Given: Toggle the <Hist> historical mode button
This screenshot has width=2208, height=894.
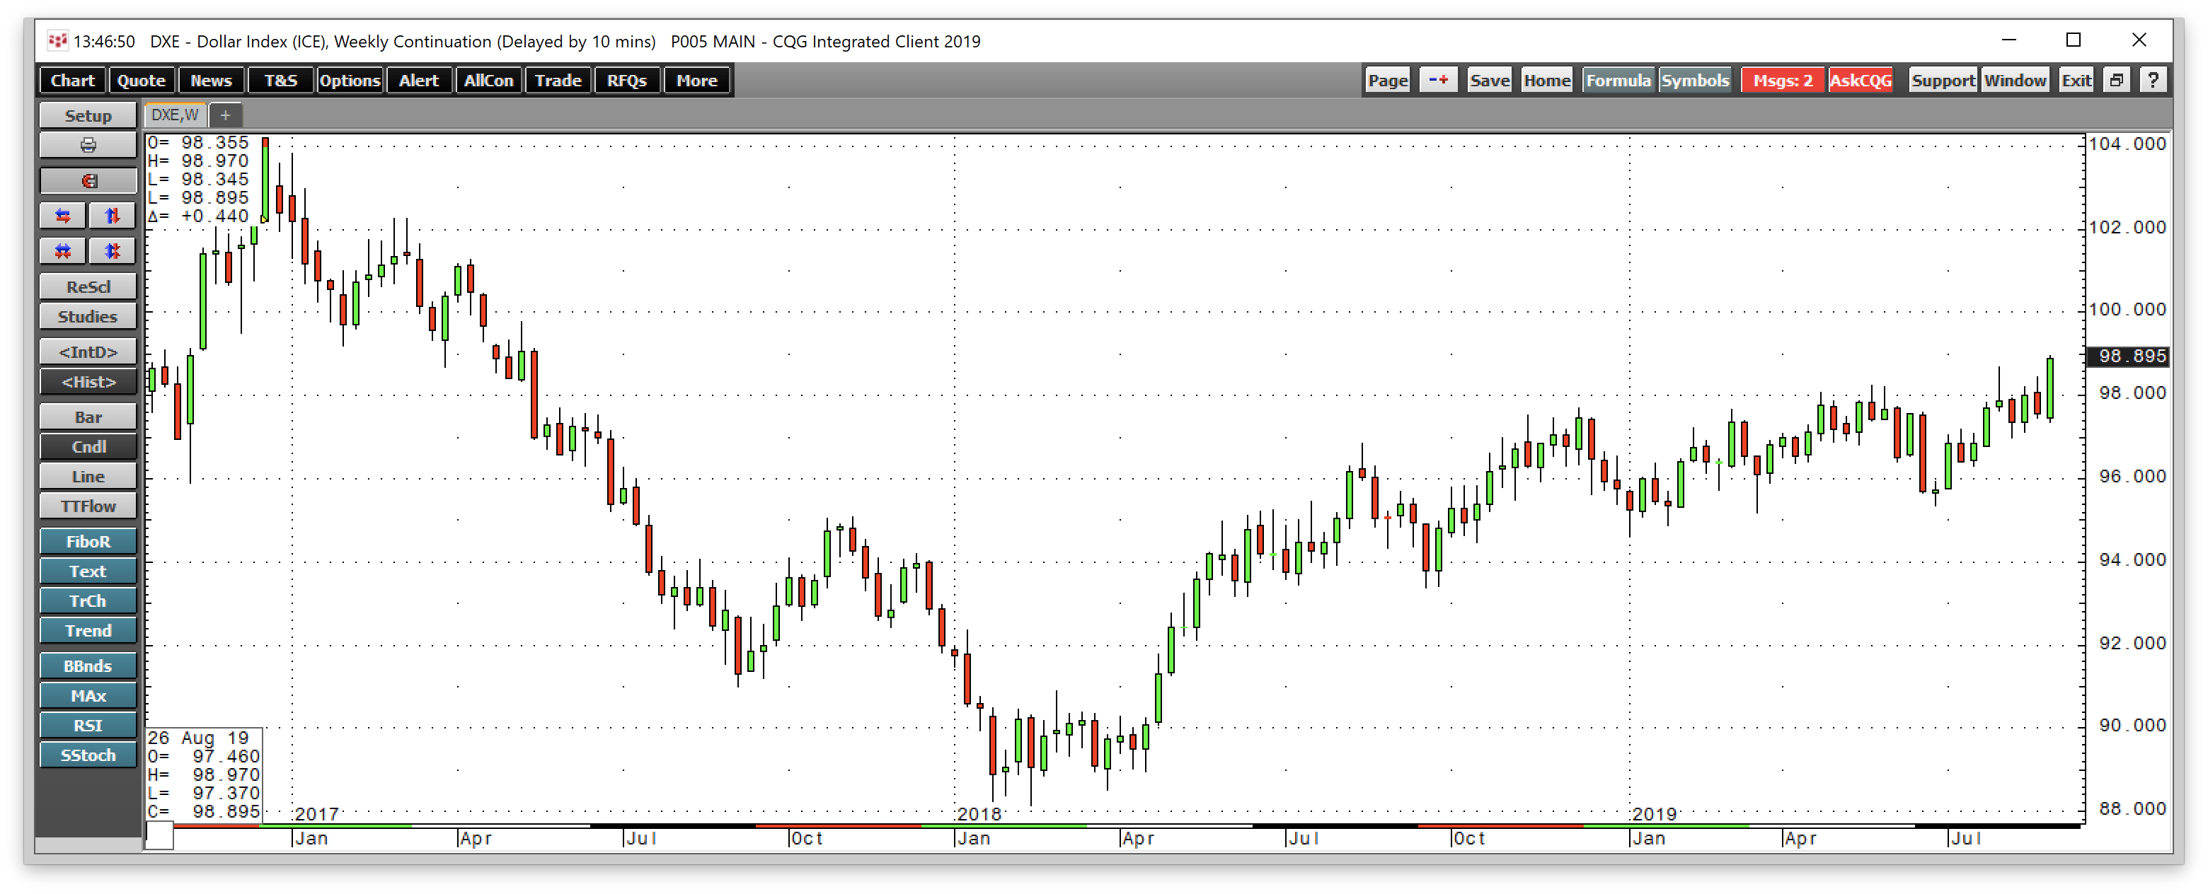Looking at the screenshot, I should click(x=88, y=381).
